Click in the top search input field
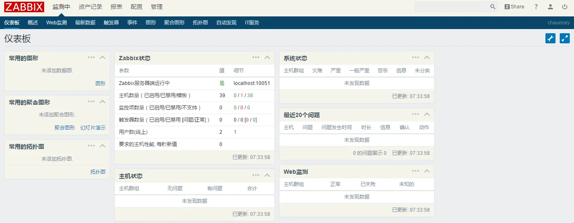 click(x=452, y=7)
